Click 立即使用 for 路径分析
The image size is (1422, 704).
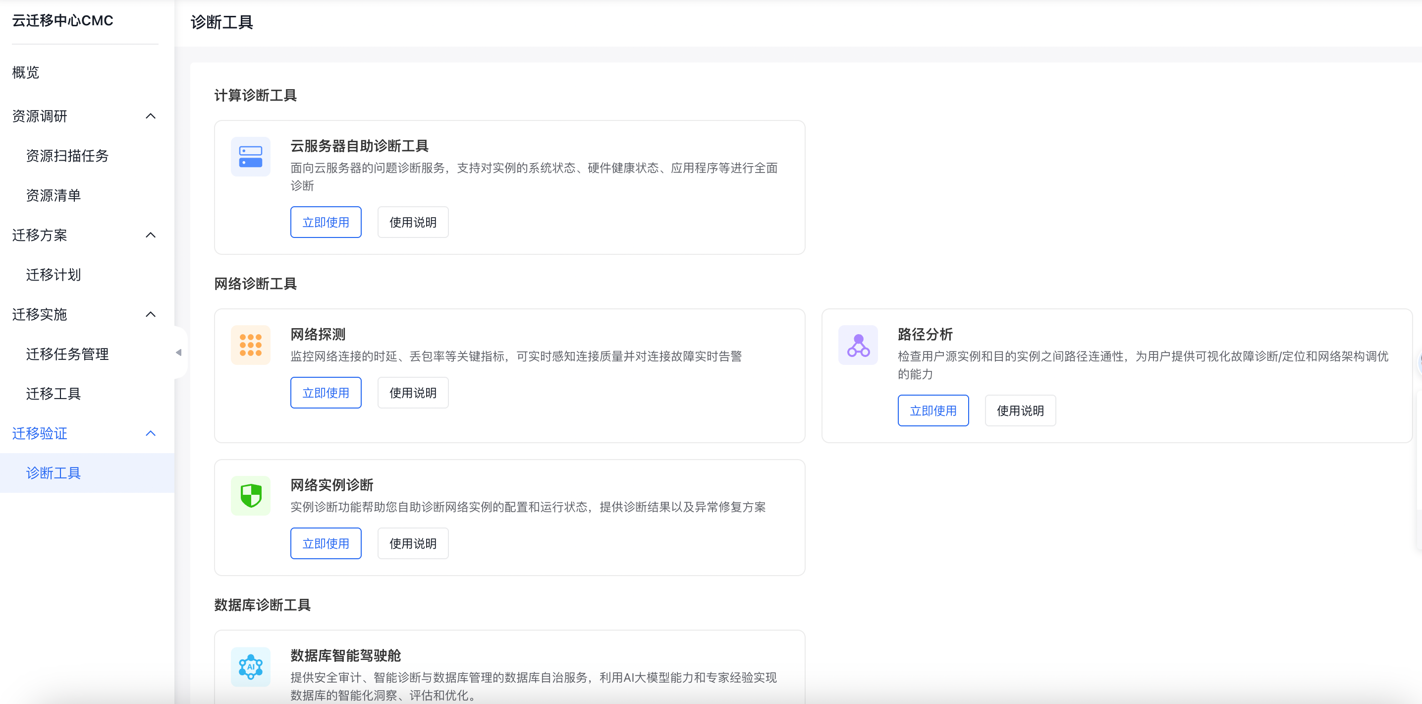tap(933, 411)
